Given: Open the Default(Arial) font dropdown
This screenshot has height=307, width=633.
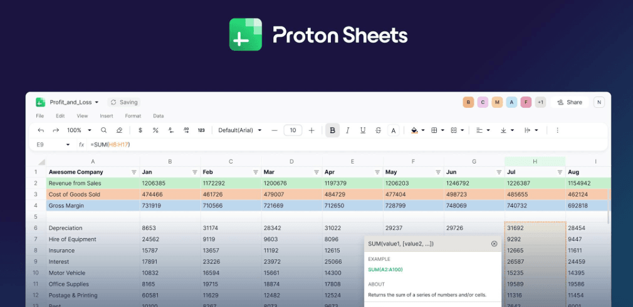Looking at the screenshot, I should 240,130.
